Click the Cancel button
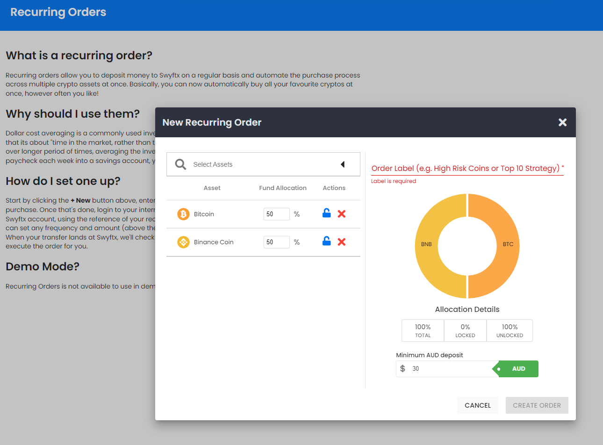603x445 pixels. click(478, 405)
